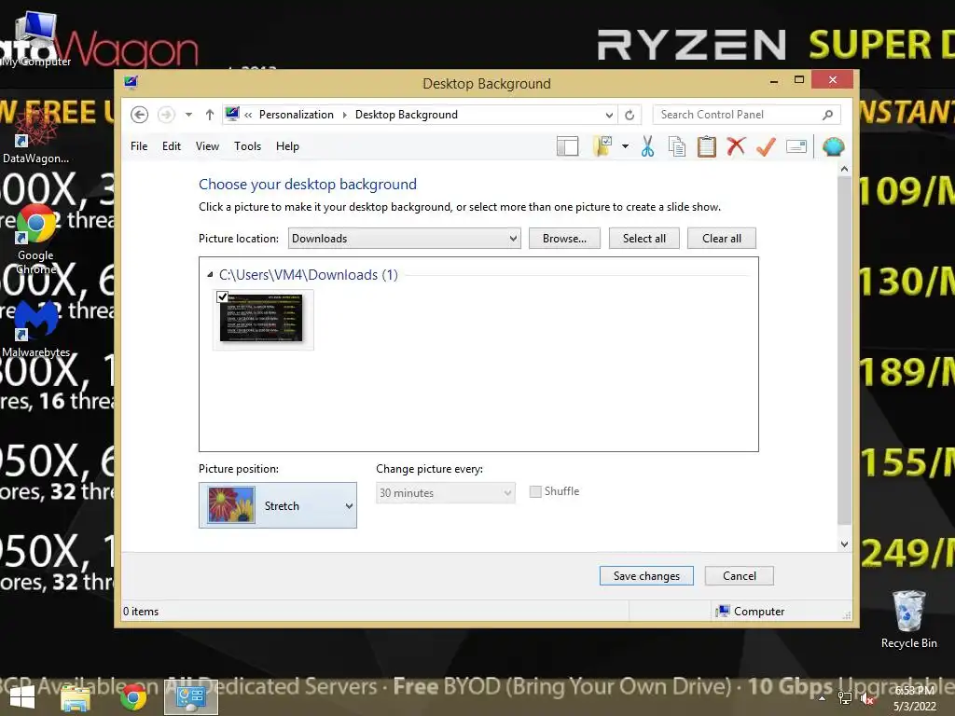The image size is (955, 716).
Task: Click the Clear all button
Action: [722, 238]
